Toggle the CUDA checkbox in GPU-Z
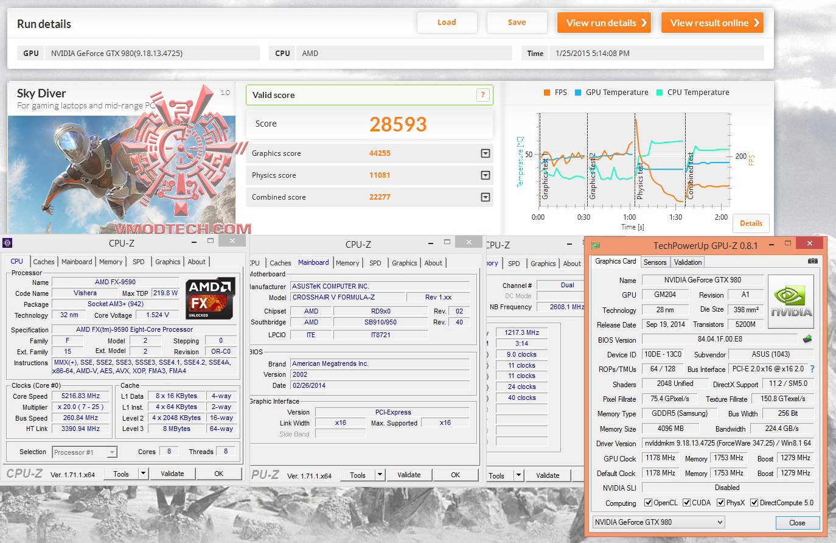This screenshot has width=836, height=543. tap(686, 503)
